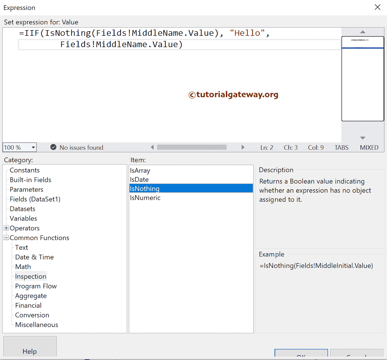Click the left arrow of the horizontal scrollbar
The width and height of the screenshot is (387, 360).
[x=152, y=147]
